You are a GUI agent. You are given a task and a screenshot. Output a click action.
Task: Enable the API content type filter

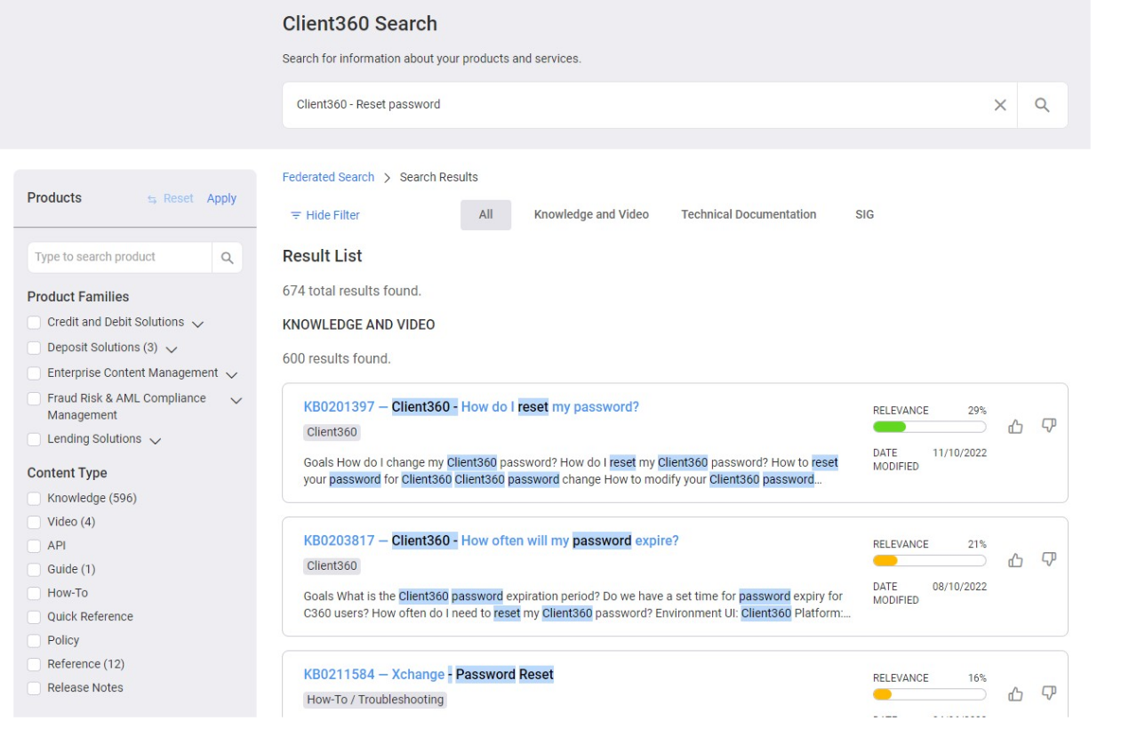(x=34, y=546)
